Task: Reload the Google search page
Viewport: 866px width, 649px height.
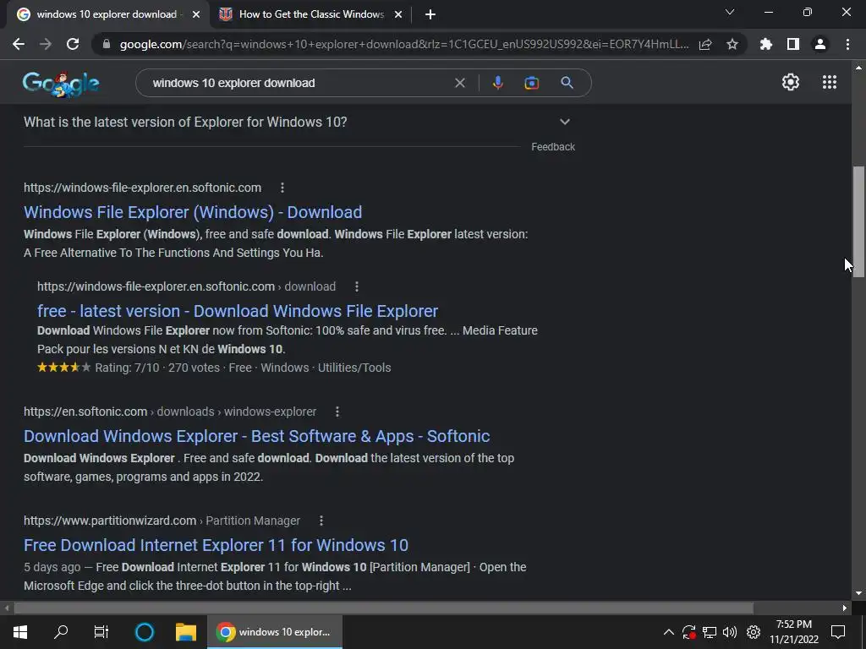Action: coord(73,44)
